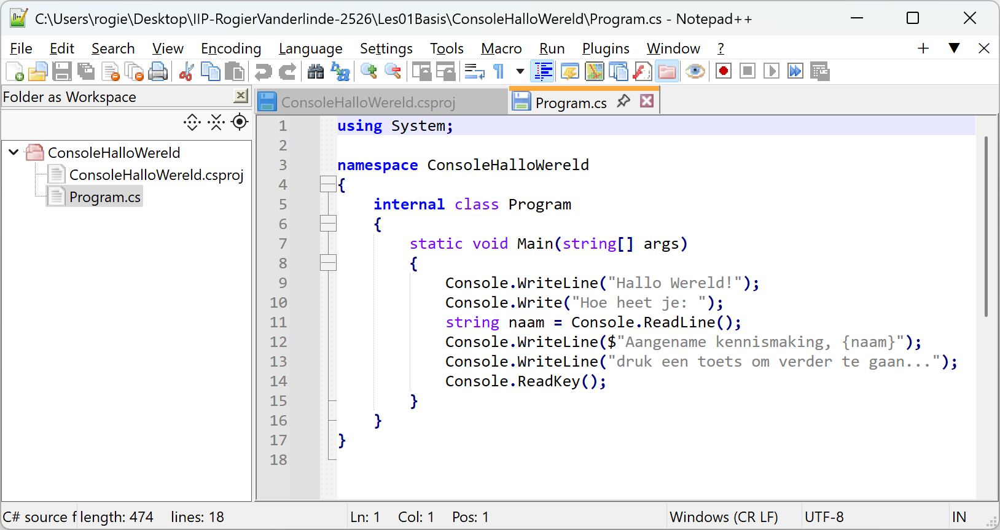
Task: Click the Stop recording macro icon
Action: 748,72
